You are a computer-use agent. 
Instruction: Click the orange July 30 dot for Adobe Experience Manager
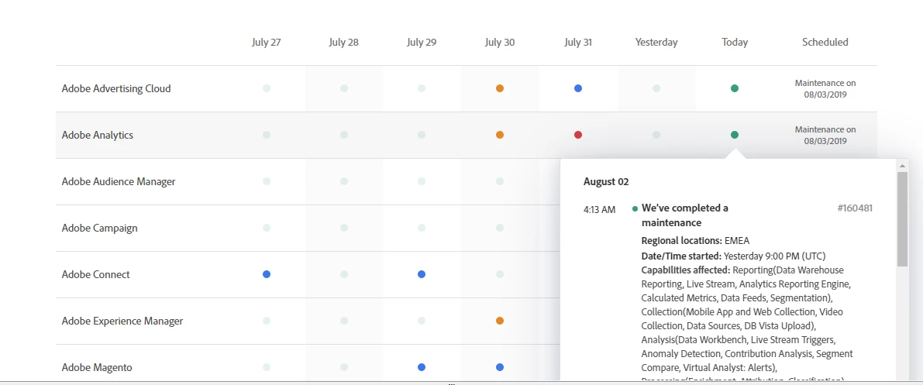click(500, 321)
